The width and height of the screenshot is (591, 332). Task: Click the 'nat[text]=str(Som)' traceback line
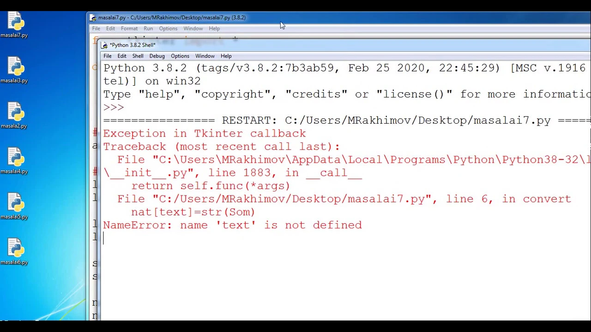coord(193,212)
